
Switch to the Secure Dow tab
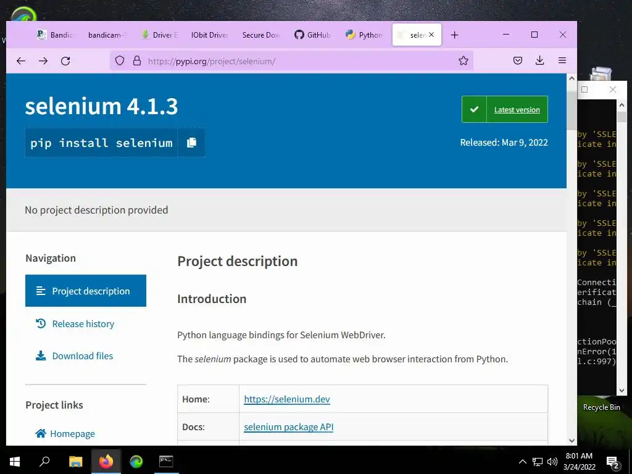coord(261,35)
